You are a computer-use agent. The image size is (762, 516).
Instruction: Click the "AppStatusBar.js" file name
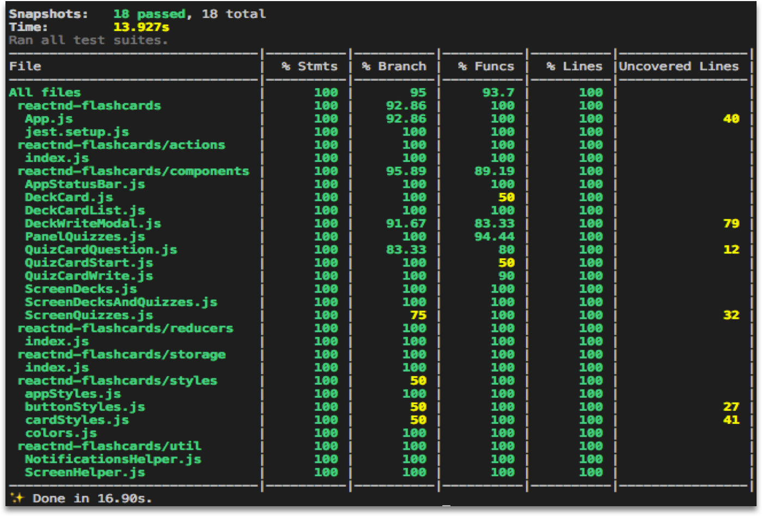(85, 184)
